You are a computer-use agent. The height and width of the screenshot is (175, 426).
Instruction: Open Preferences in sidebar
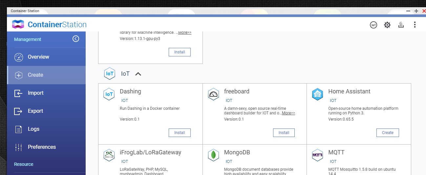pos(46,147)
